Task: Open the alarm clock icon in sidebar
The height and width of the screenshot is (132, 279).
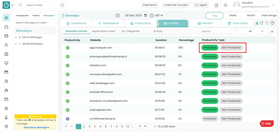Action: click(6, 126)
